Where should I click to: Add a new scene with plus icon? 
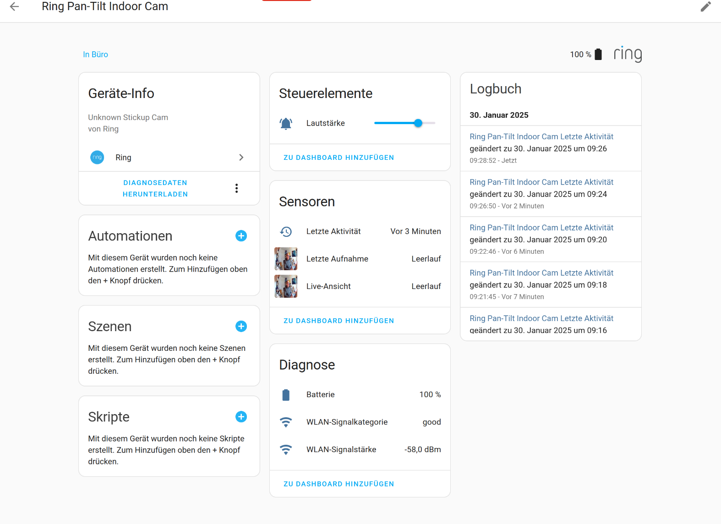pyautogui.click(x=241, y=326)
